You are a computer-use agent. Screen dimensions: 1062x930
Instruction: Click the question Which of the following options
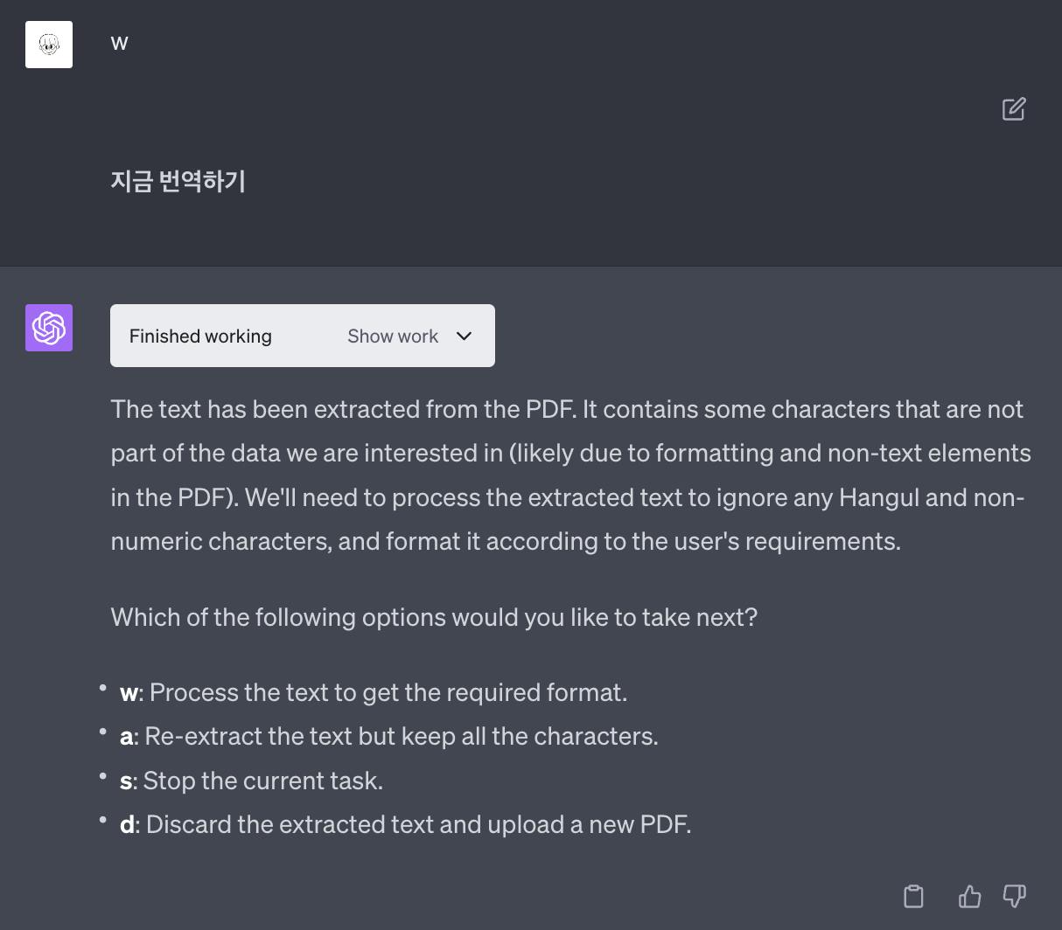(x=434, y=617)
